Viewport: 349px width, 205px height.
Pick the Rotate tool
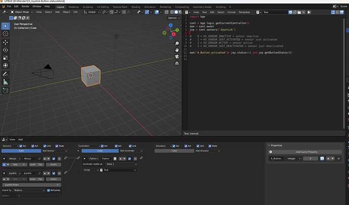pos(6,50)
